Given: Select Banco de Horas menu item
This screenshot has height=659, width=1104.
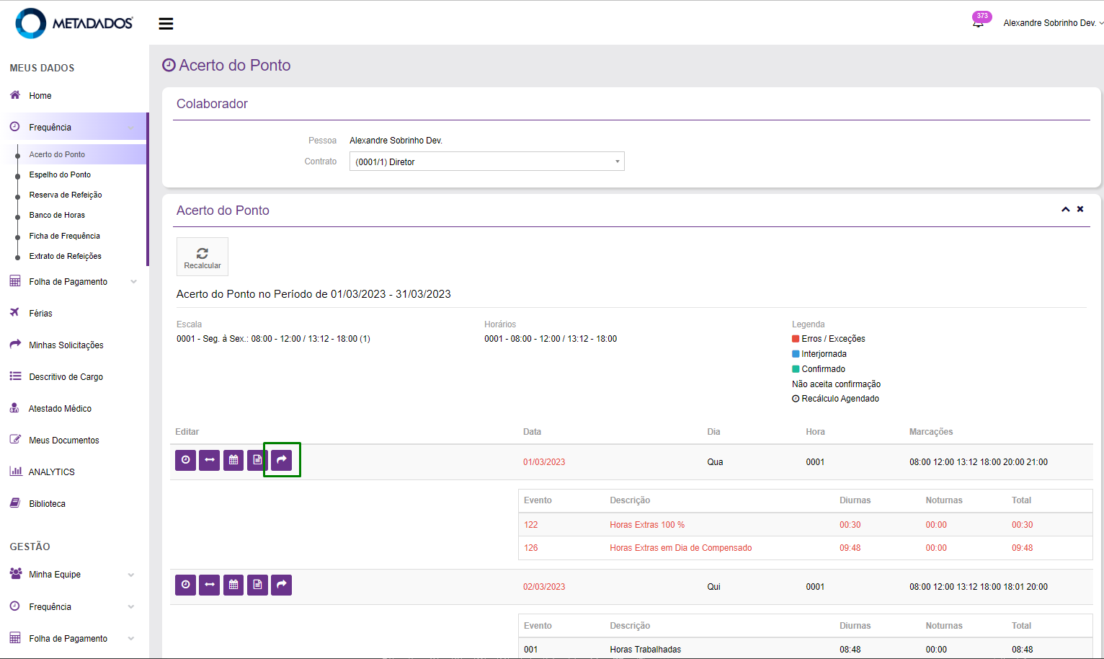Looking at the screenshot, I should 57,215.
